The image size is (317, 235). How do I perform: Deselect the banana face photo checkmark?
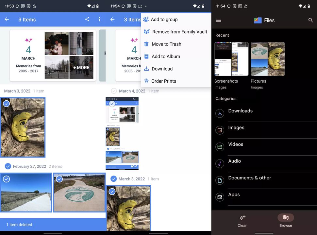click(7, 103)
